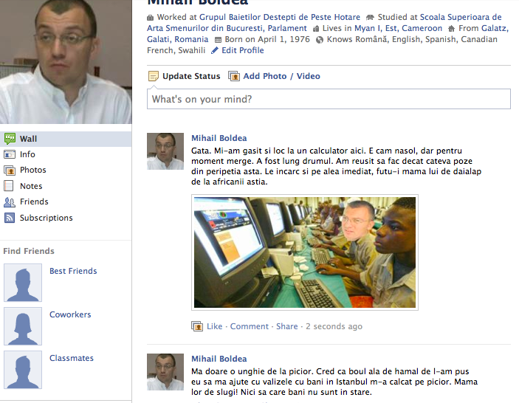Click the Photos icon in sidebar
Screen dimensions: 519x403
10,170
